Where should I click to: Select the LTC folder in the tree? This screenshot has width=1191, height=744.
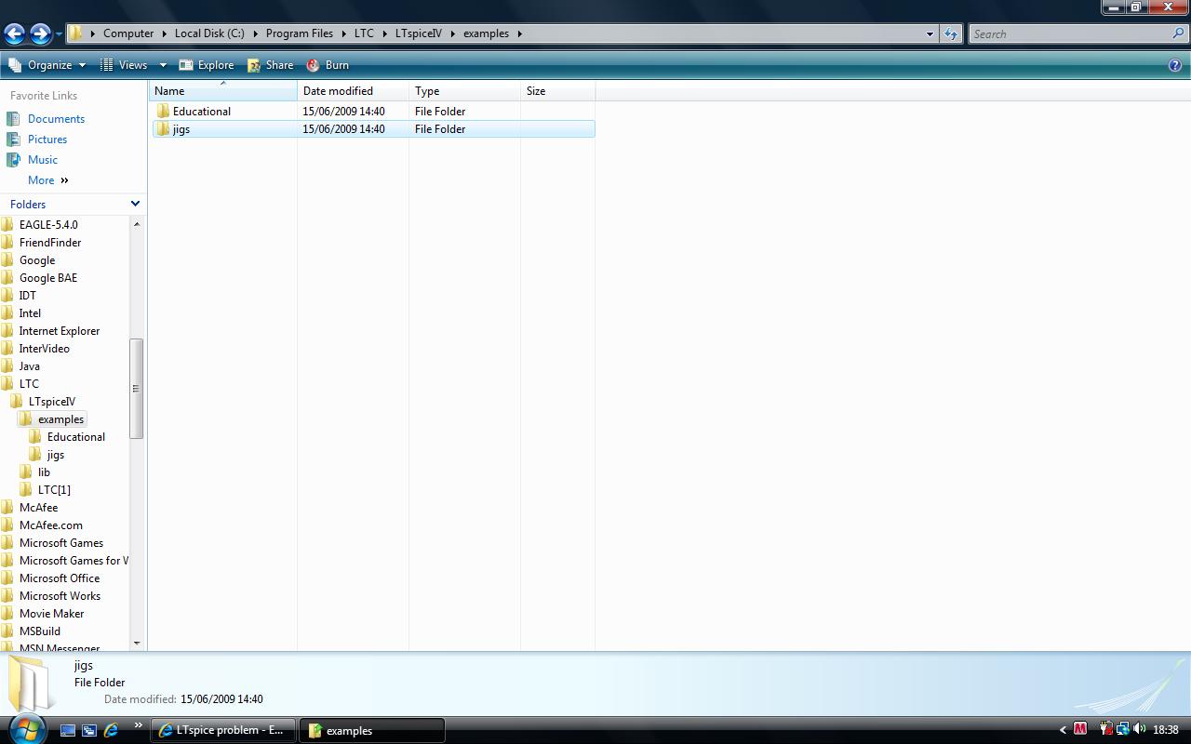click(30, 384)
